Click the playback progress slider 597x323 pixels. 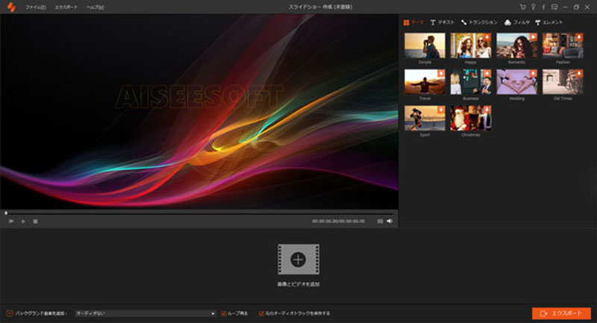[199, 213]
